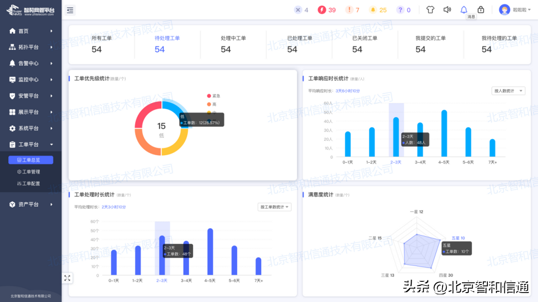538x302 pixels.
Task: Open the 告警中心 alarm bell icon
Action: coord(13,63)
